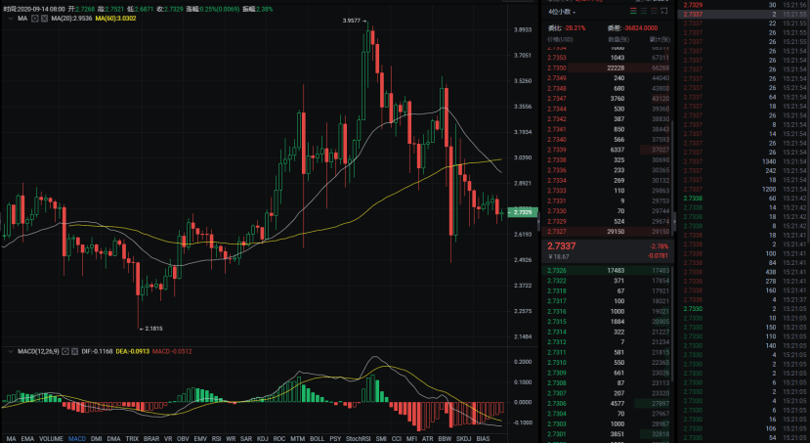810x444 pixels.
Task: Select the PSY indicator tab
Action: (x=335, y=439)
